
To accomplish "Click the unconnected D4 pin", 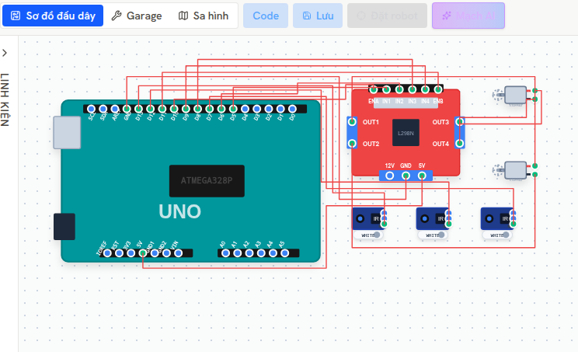I will 245,109.
